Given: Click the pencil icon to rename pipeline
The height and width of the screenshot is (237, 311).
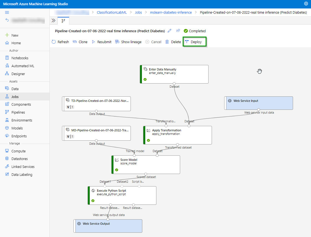Looking at the screenshot, I should point(170,31).
